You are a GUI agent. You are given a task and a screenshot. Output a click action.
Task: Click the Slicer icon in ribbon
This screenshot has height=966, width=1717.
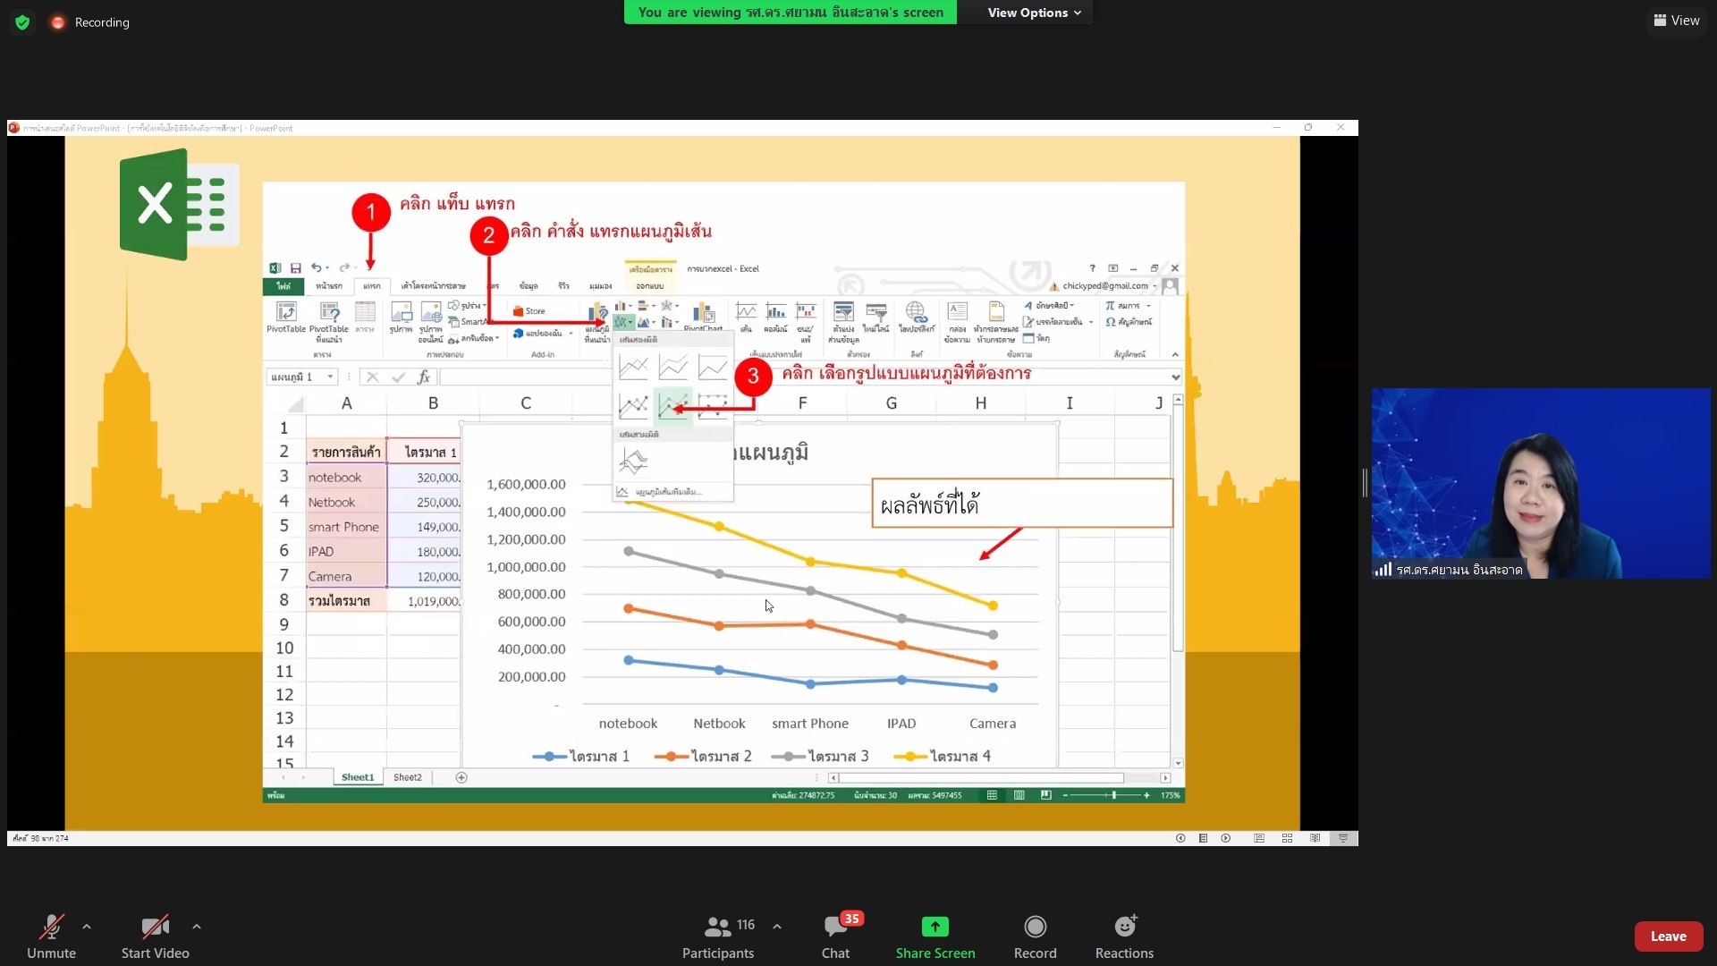click(x=842, y=321)
